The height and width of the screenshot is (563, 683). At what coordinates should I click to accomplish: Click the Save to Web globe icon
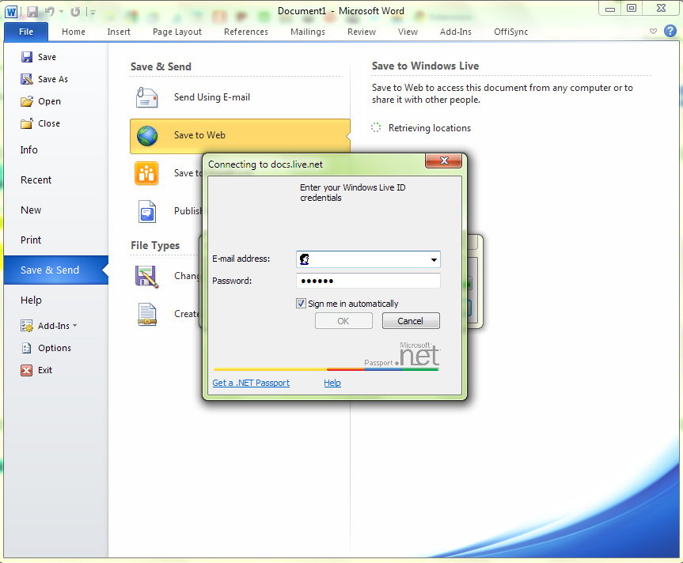point(147,136)
